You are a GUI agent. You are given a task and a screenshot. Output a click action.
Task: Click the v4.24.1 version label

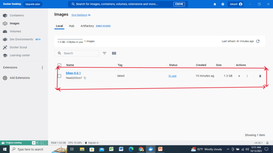[x=258, y=143]
